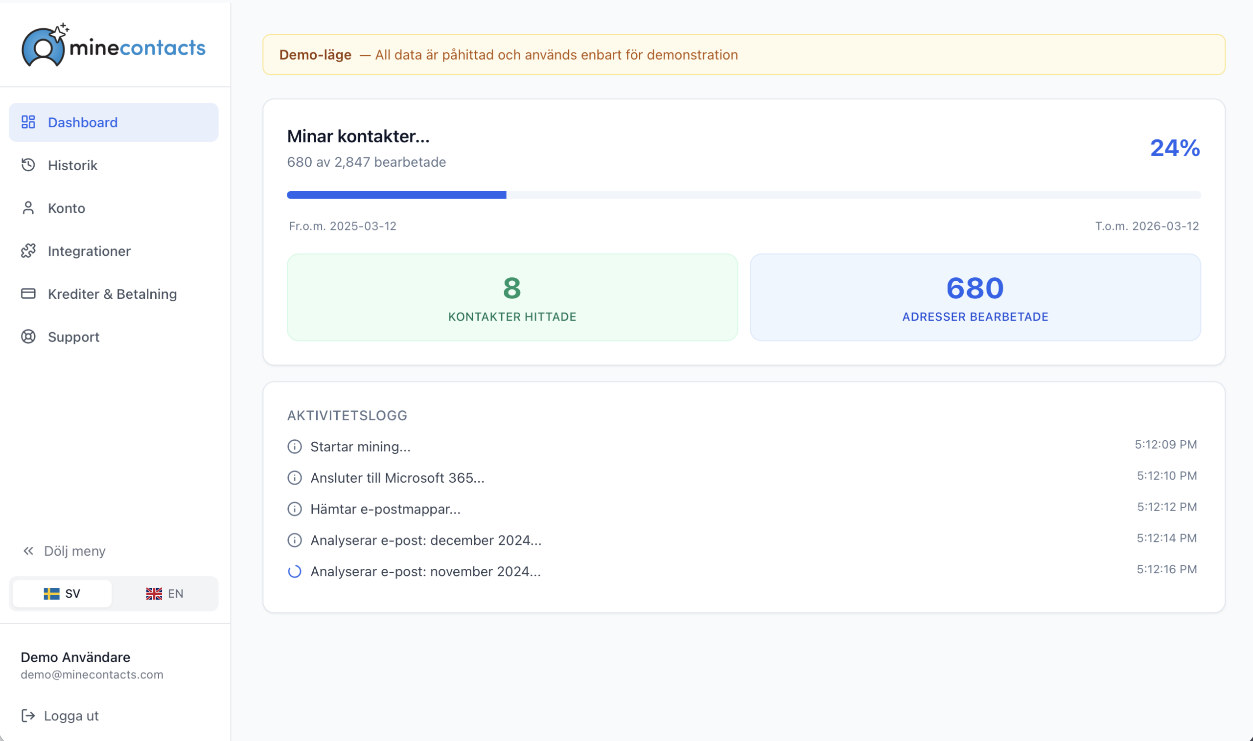Click the Konto person icon
The image size is (1253, 741).
[28, 208]
